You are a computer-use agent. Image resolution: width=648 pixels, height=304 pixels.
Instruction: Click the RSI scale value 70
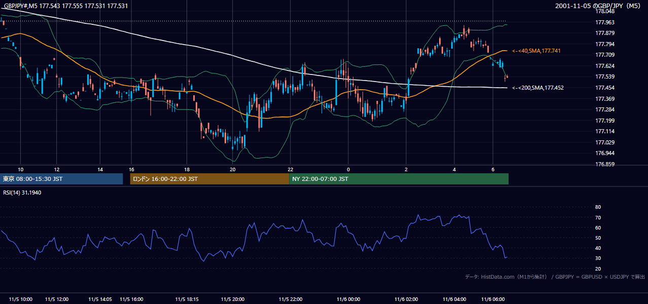click(598, 218)
